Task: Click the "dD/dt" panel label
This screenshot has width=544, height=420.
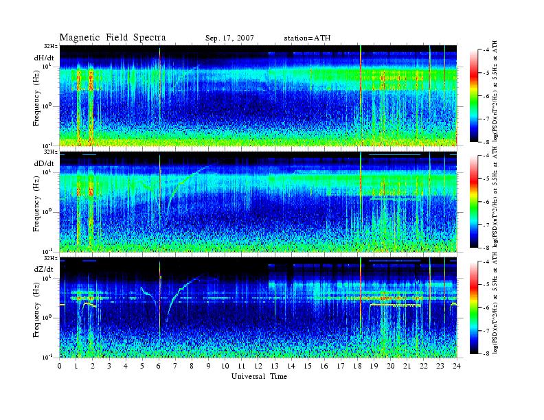Action: [44, 163]
